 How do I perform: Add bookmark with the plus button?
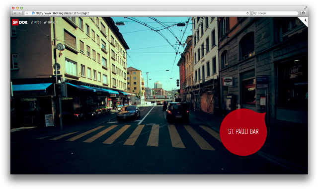(27, 13)
